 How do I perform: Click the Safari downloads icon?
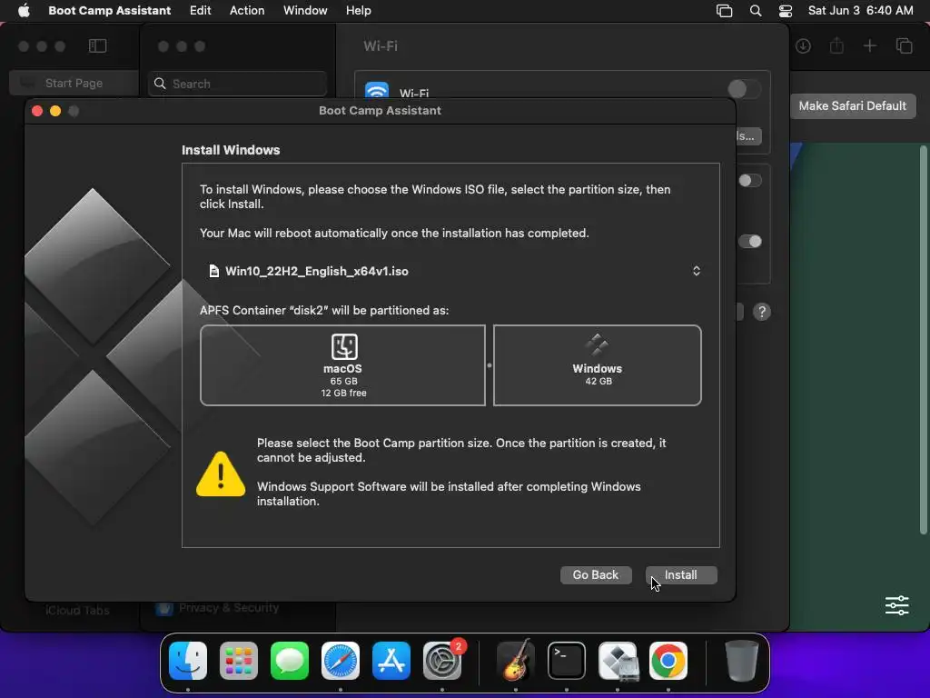[803, 45]
